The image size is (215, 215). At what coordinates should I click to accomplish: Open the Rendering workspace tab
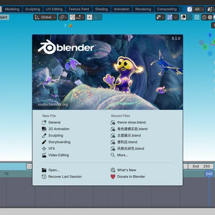143,9
